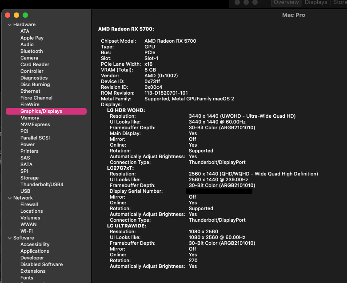This screenshot has height=283, width=347.
Task: Open Disabled Software entry
Action: tap(42, 264)
